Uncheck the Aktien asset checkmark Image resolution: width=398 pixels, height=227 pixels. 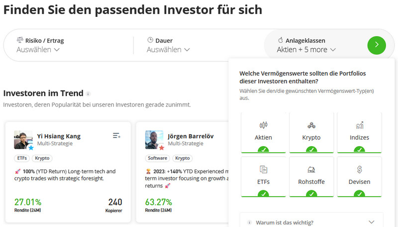(x=264, y=149)
